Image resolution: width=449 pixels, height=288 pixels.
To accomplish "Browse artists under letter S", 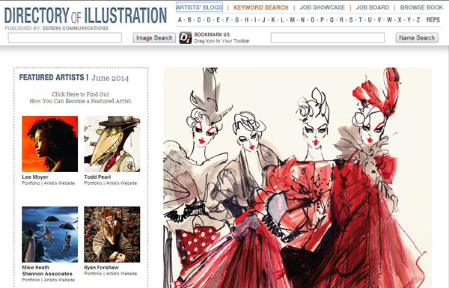I will coord(351,19).
